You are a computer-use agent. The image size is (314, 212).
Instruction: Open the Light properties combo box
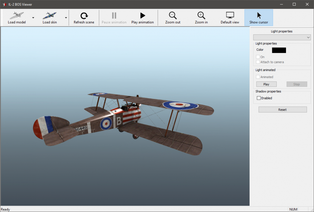pos(282,38)
